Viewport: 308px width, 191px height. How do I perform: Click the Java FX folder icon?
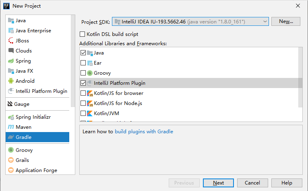pos(11,71)
